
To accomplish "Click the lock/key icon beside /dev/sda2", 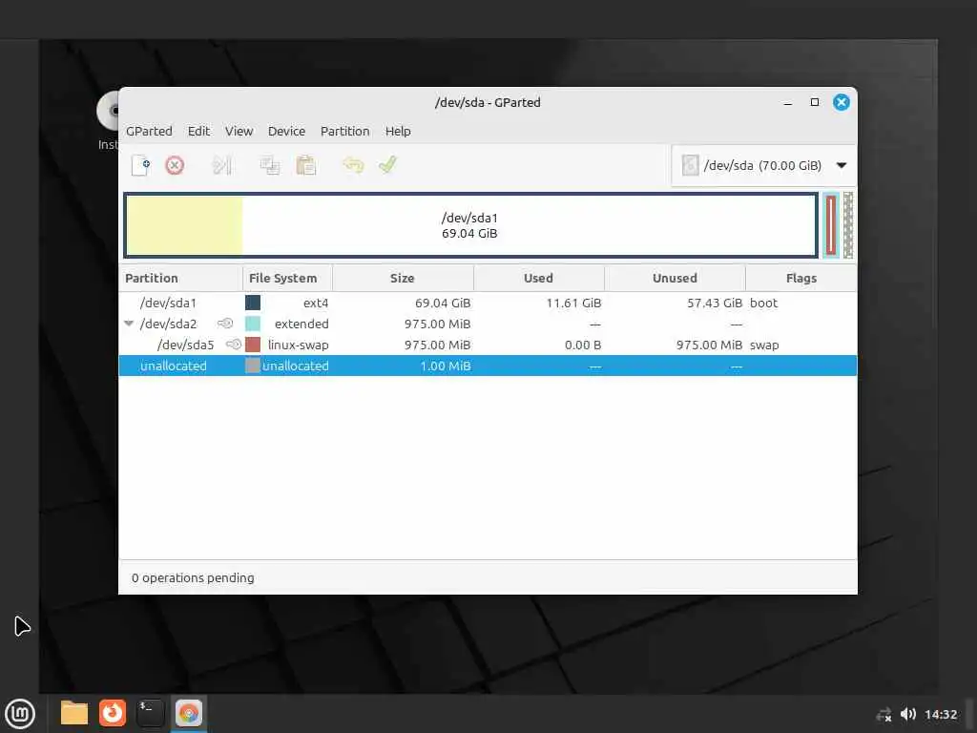I will coord(225,324).
